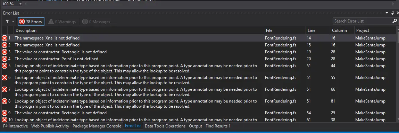Open the Find Results 1 tab
The height and width of the screenshot is (133, 399).
click(x=218, y=126)
